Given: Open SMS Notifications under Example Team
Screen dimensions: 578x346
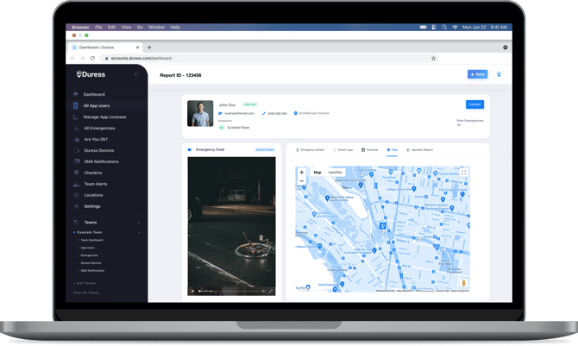Looking at the screenshot, I should coord(92,271).
